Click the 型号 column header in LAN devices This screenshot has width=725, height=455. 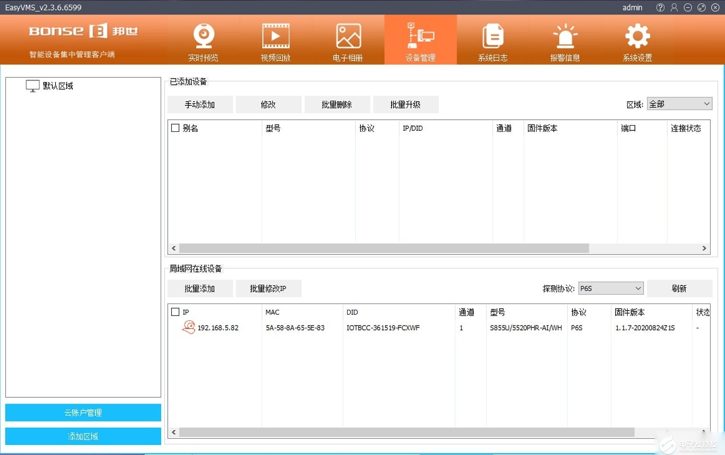click(497, 312)
